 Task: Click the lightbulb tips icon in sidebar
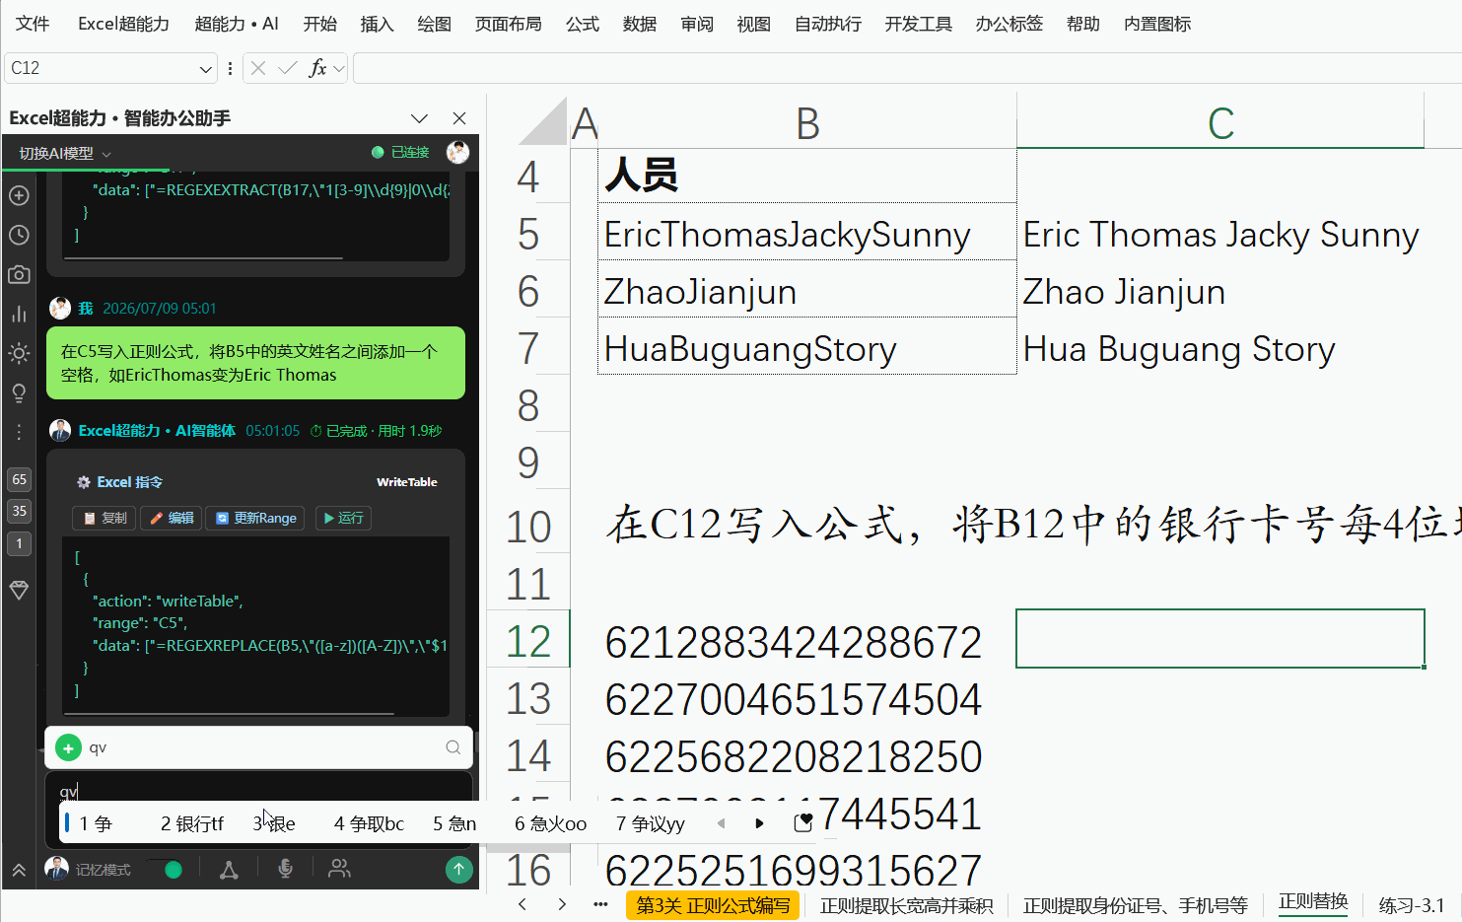coord(19,392)
